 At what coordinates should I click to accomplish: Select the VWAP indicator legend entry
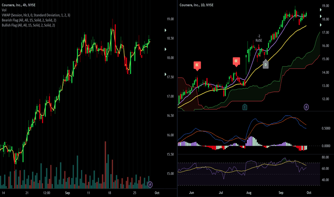[x=36, y=15]
